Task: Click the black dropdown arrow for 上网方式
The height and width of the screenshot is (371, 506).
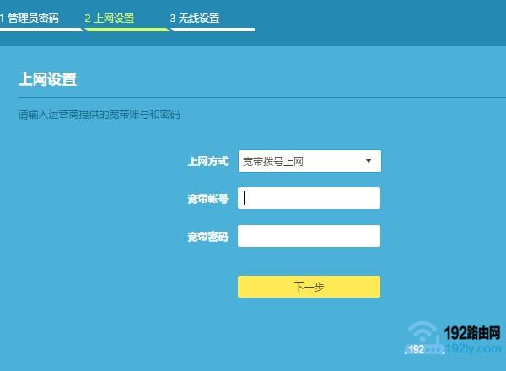Action: coord(369,161)
